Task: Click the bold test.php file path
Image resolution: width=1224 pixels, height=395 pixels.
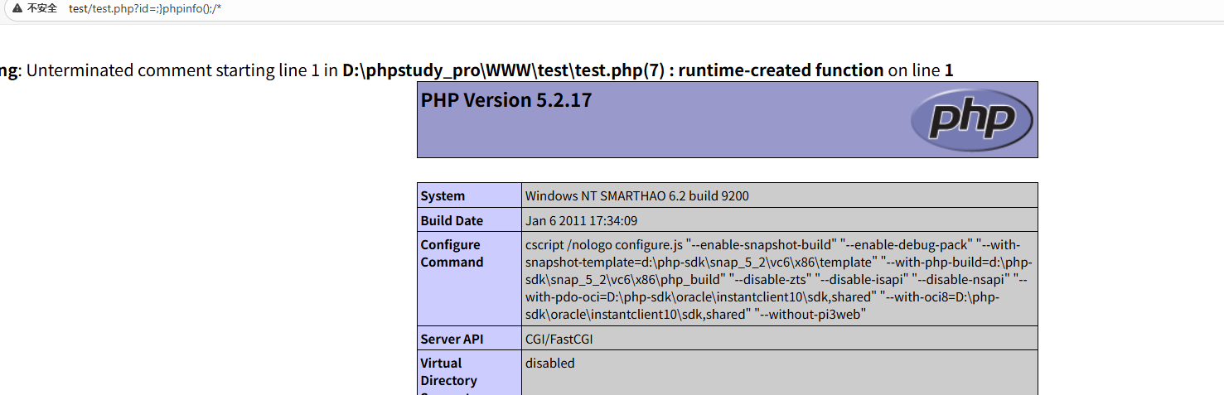Action: (505, 70)
